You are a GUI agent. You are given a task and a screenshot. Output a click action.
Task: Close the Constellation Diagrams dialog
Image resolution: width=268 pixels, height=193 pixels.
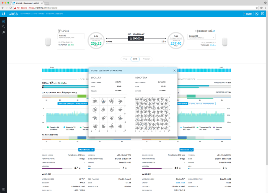174,71
